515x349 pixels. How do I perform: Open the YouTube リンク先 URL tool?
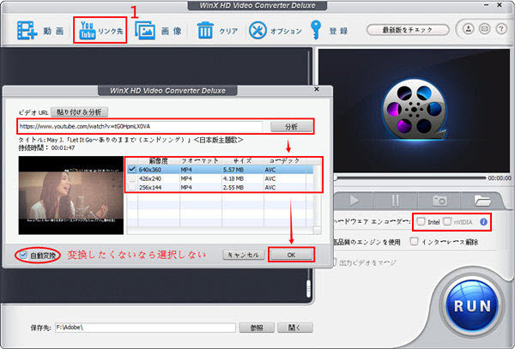(x=100, y=30)
